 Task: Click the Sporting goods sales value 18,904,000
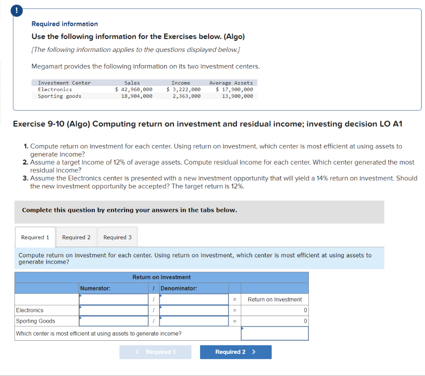(x=137, y=96)
